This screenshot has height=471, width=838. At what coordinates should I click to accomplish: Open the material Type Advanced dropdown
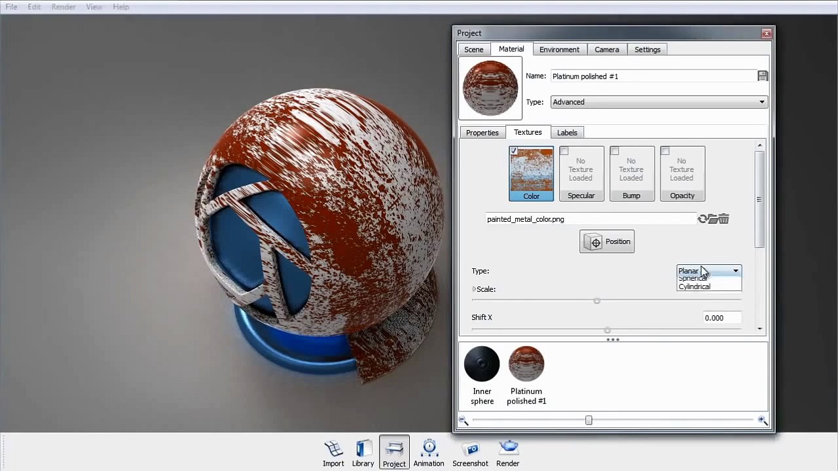[x=658, y=102]
